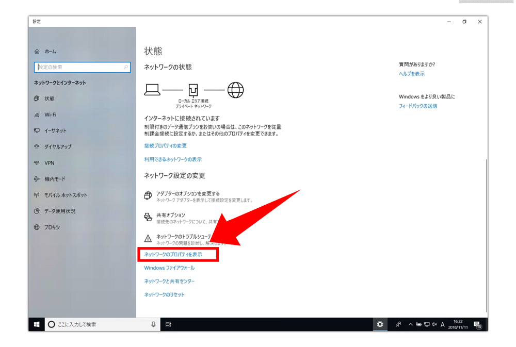Go to the VPN settings page
Image resolution: width=516 pixels, height=347 pixels.
point(49,163)
